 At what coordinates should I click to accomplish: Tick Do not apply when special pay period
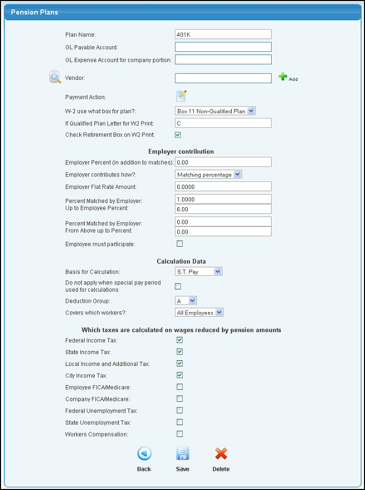click(x=178, y=286)
